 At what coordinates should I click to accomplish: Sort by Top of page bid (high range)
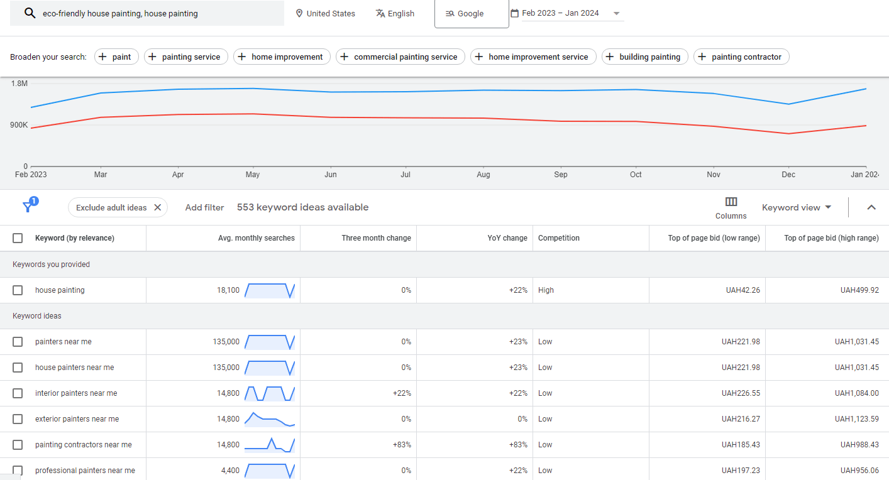831,238
